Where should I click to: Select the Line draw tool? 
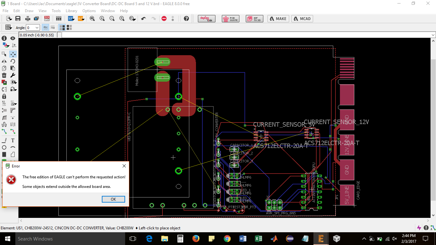pyautogui.click(x=4, y=140)
